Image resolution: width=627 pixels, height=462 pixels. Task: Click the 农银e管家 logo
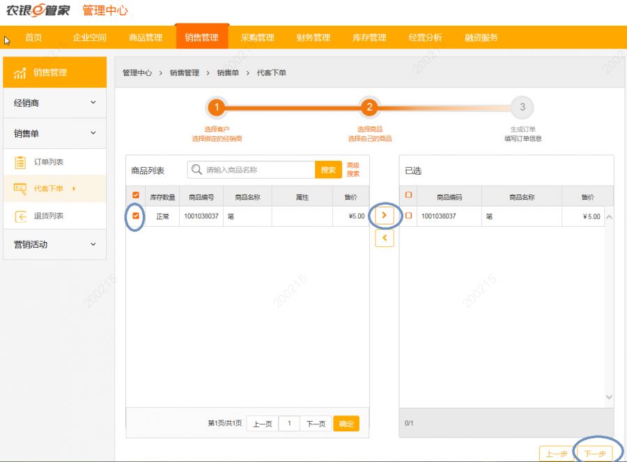click(x=38, y=10)
